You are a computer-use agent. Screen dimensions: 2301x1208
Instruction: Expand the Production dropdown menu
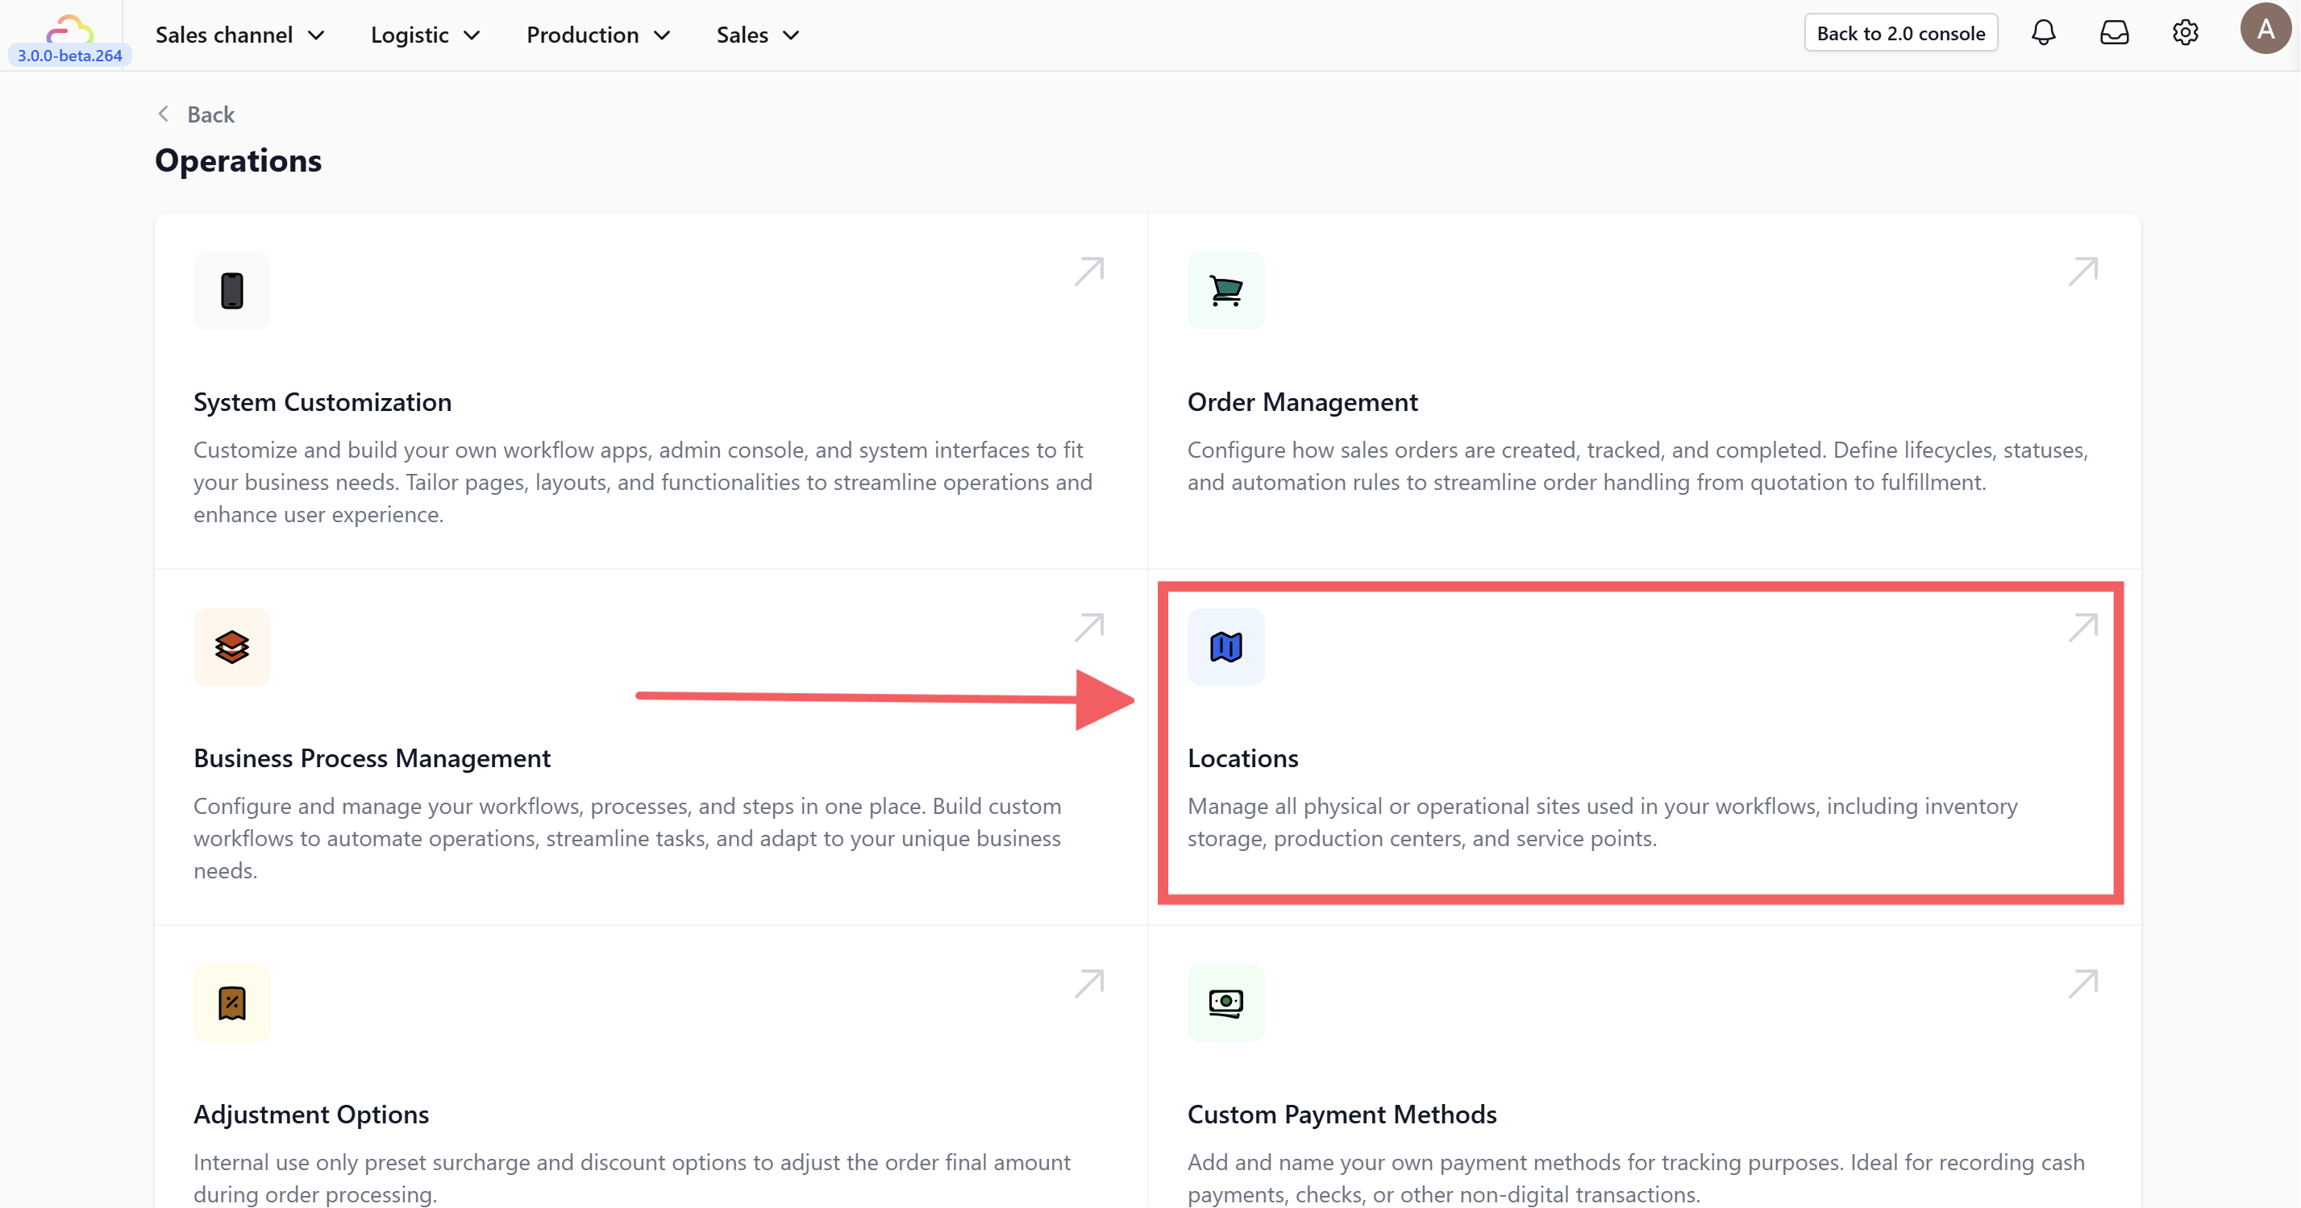pos(597,35)
